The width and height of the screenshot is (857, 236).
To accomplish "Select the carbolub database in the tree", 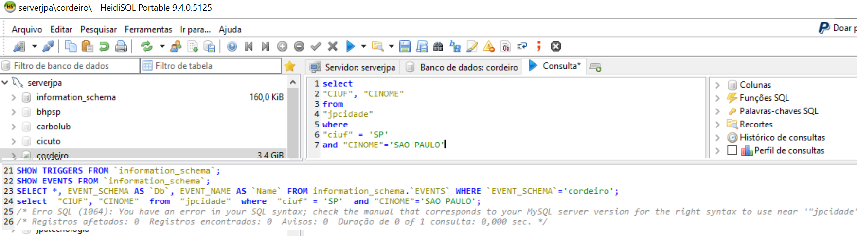I will click(x=54, y=127).
